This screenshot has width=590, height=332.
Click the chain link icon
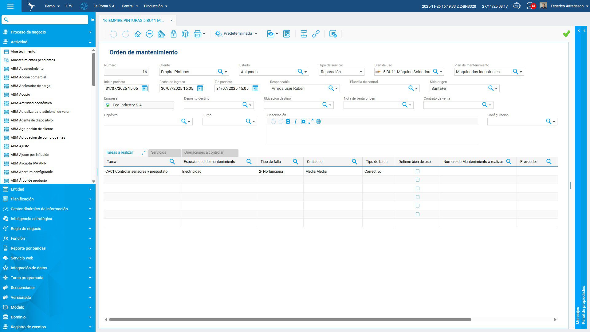(316, 34)
